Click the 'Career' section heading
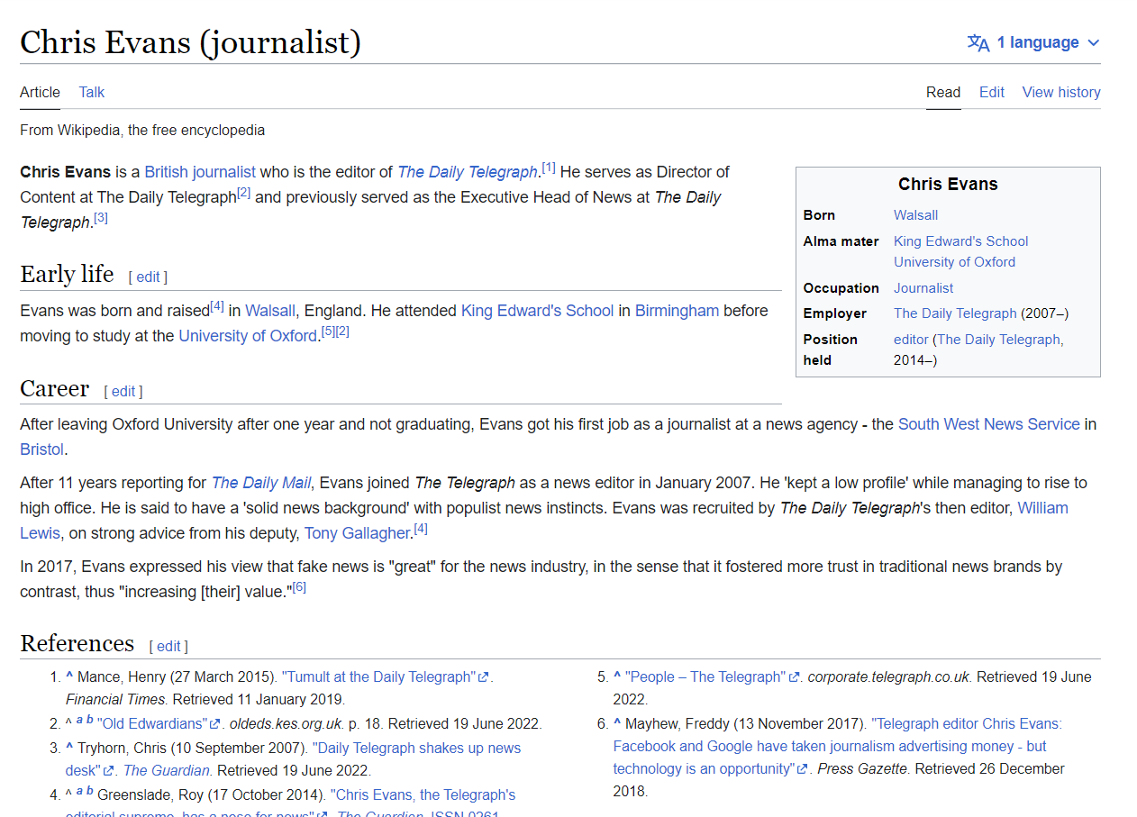1137x817 pixels. [54, 389]
